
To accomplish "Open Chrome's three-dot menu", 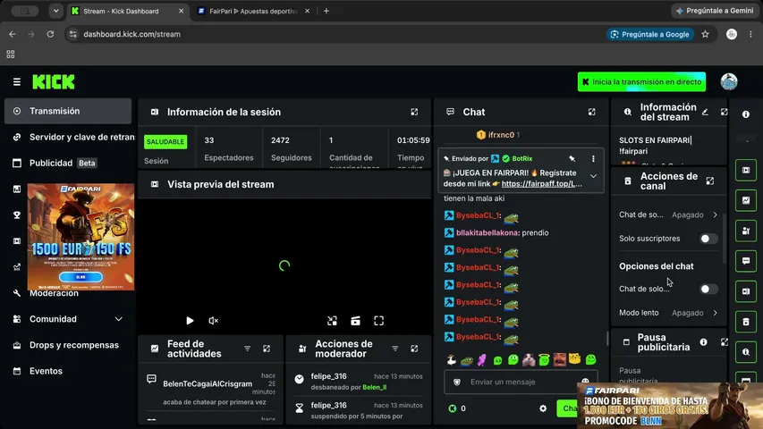I will click(x=750, y=34).
